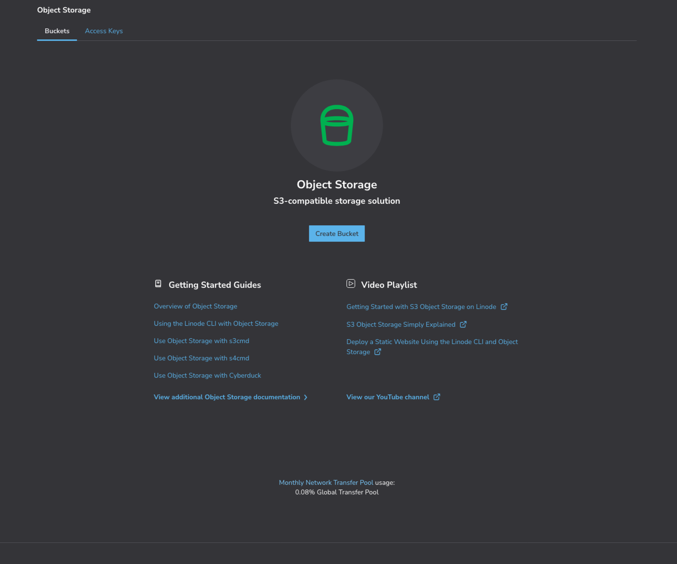This screenshot has height=564, width=677.
Task: Open the Cyberduck Object Storage guide
Action: (207, 375)
